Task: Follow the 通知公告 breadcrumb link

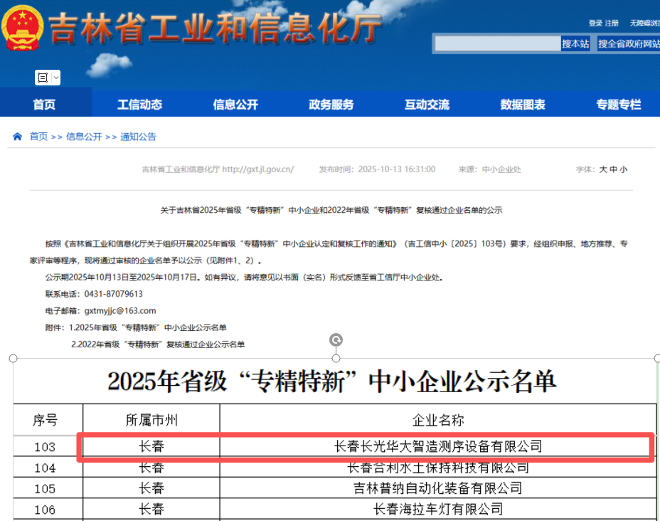Action: pos(138,137)
